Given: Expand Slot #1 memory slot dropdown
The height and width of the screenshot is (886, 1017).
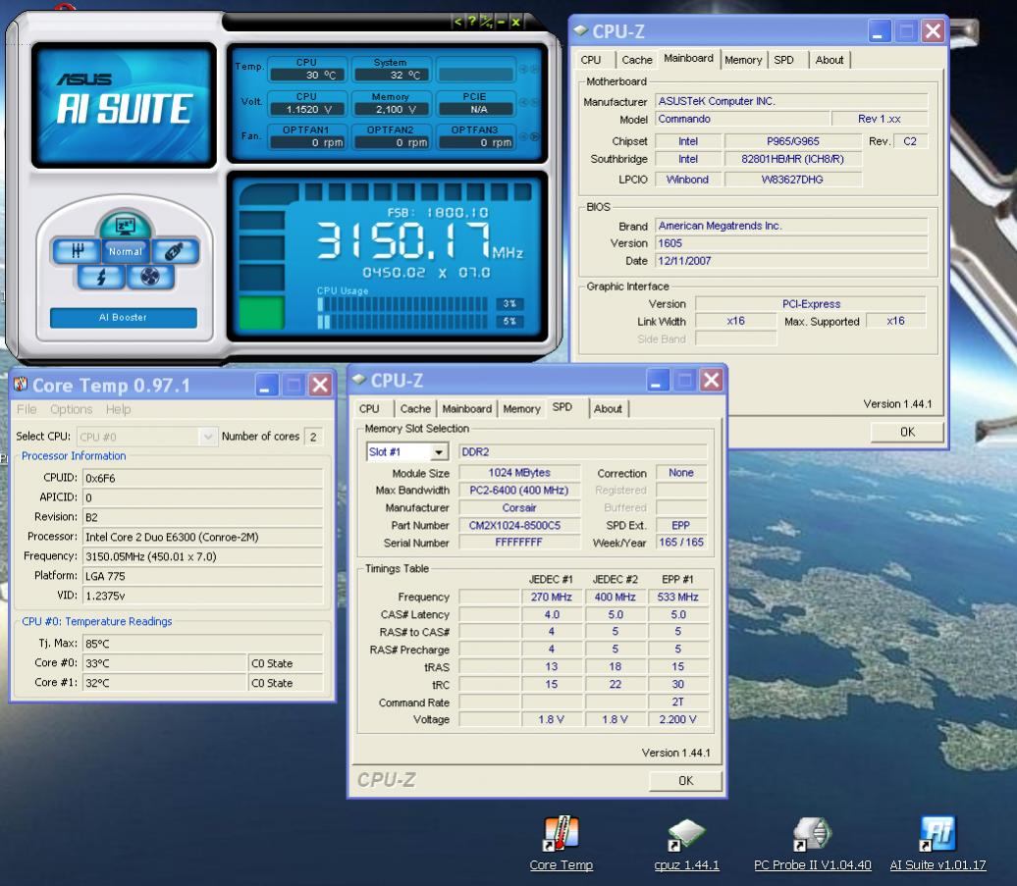Looking at the screenshot, I should coord(439,451).
